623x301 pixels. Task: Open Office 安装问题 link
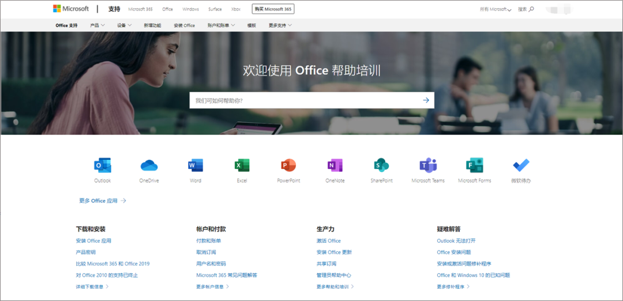(x=454, y=252)
